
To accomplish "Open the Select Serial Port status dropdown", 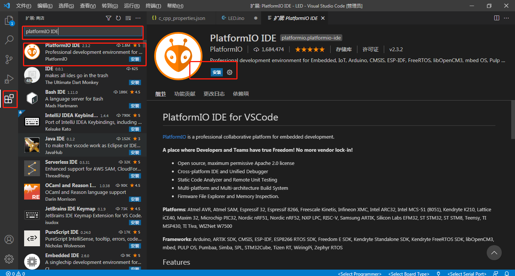I will (467, 274).
